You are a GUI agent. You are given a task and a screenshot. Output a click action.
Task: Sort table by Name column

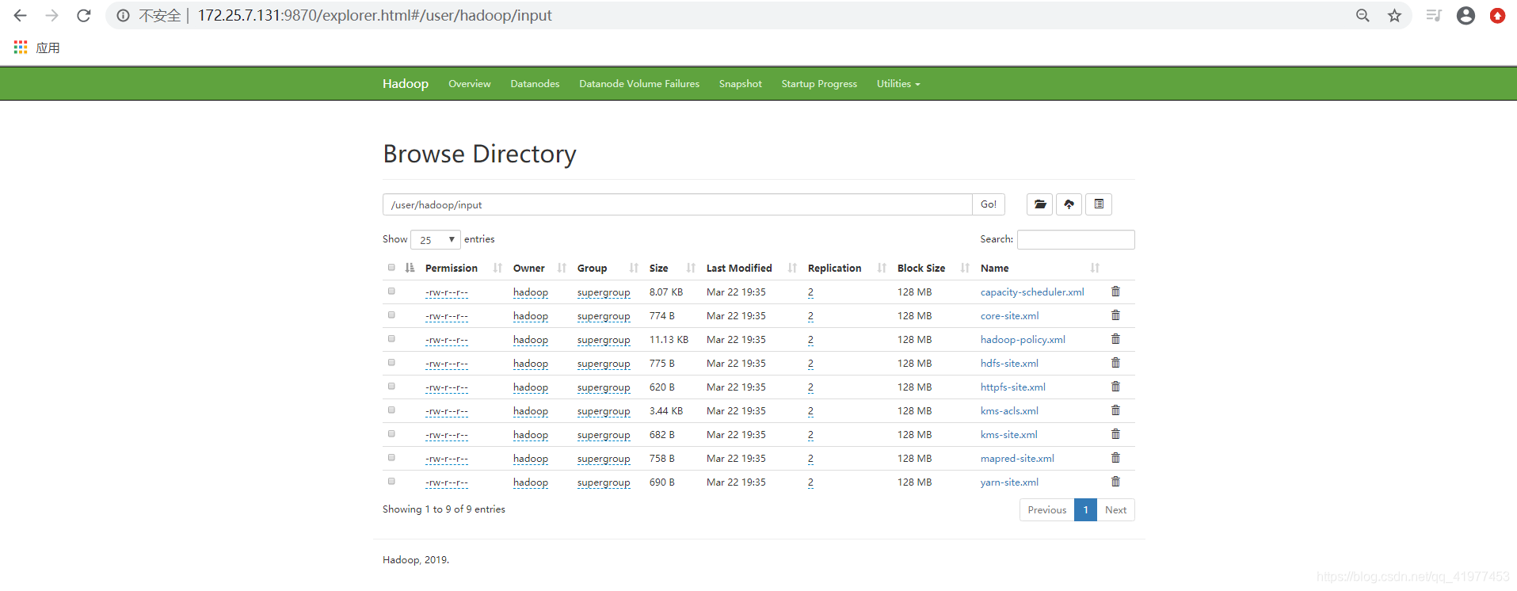[1040, 269]
